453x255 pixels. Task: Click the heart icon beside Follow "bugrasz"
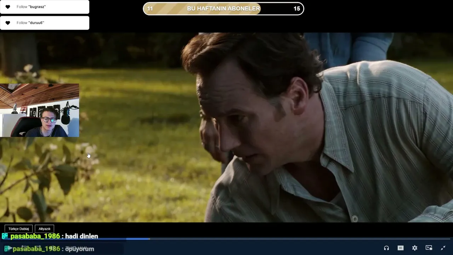click(x=8, y=7)
